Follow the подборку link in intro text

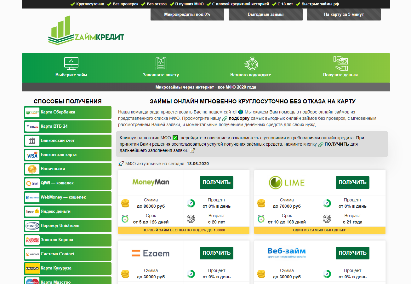239,119
